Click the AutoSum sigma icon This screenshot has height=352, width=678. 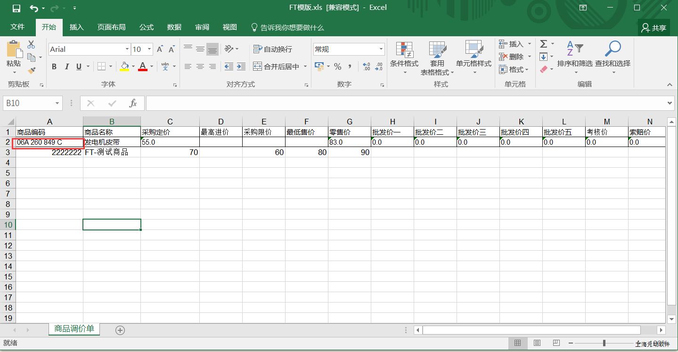(544, 44)
